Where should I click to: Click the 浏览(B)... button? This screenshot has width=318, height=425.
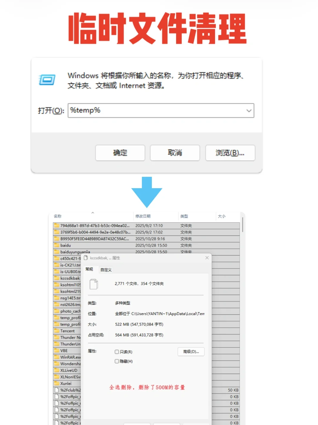(x=230, y=153)
